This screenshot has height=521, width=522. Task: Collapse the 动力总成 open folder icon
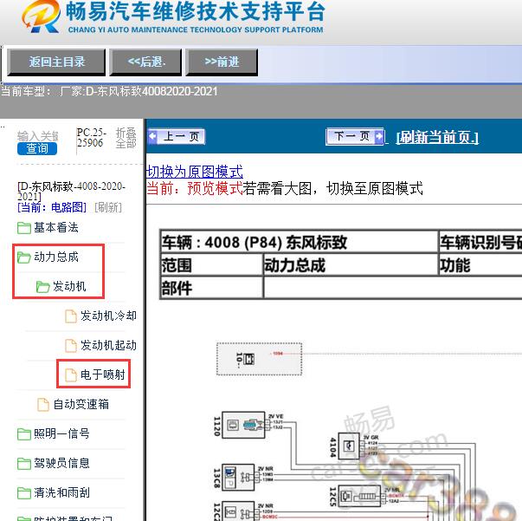pos(24,257)
